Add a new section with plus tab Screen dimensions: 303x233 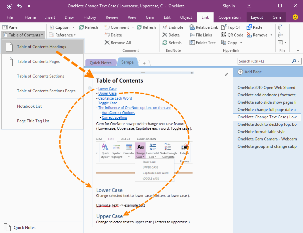tap(144, 63)
